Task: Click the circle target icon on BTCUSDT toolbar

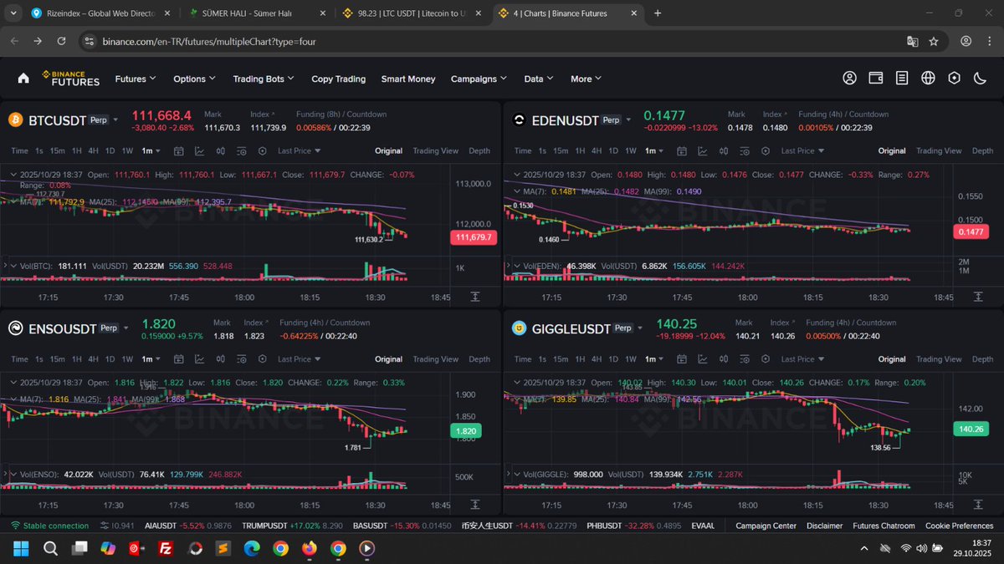Action: [263, 151]
